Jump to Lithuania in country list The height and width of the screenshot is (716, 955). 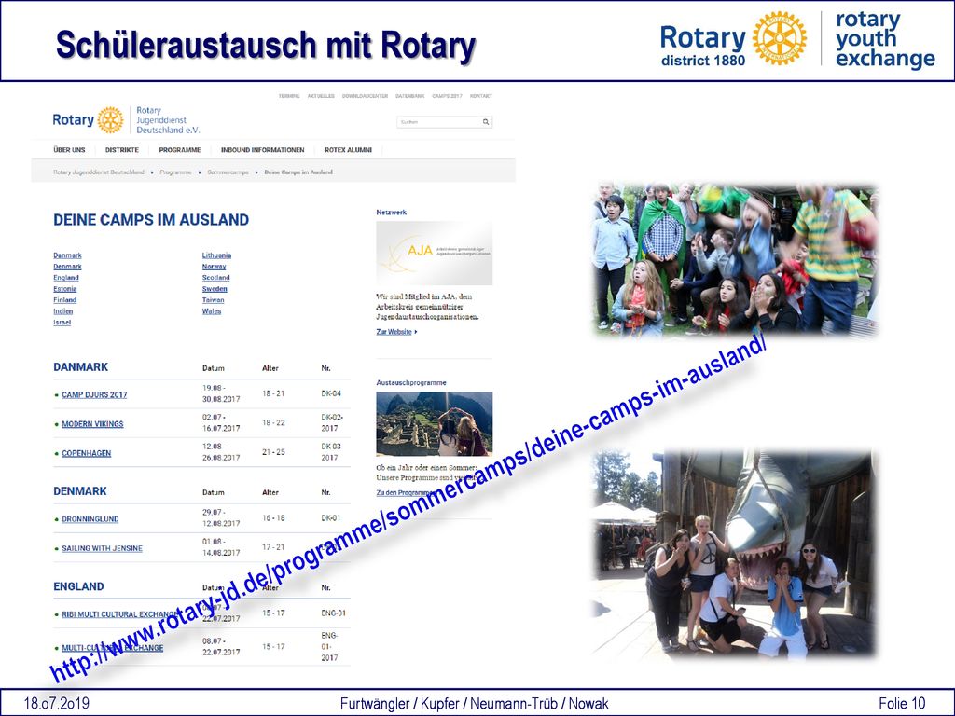tap(216, 255)
